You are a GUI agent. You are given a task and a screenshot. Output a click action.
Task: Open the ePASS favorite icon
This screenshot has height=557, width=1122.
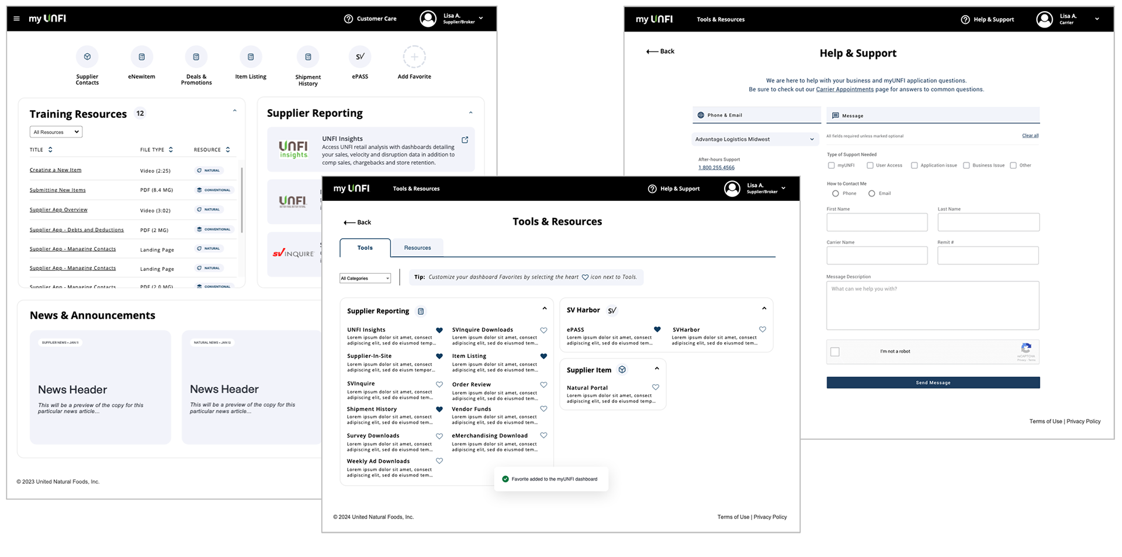click(360, 57)
